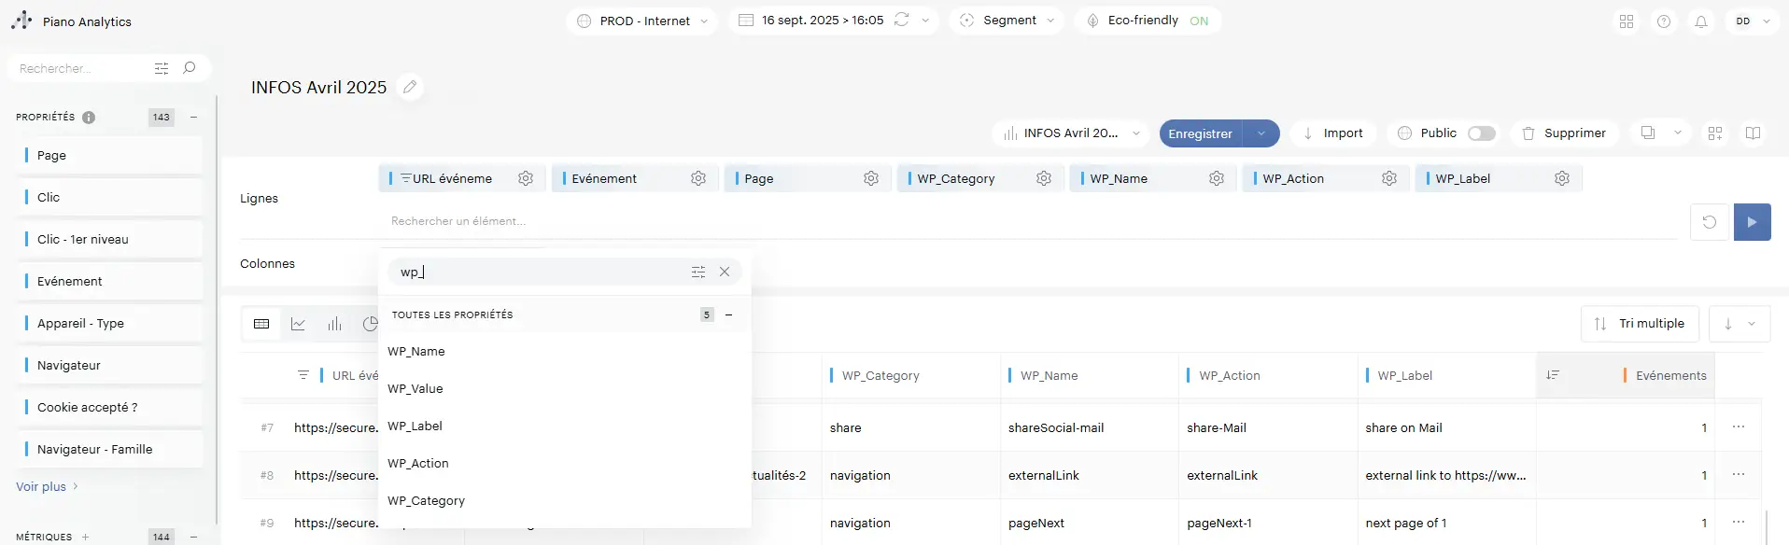The image size is (1789, 545).
Task: Open filter options in the sidebar search box
Action: click(162, 68)
